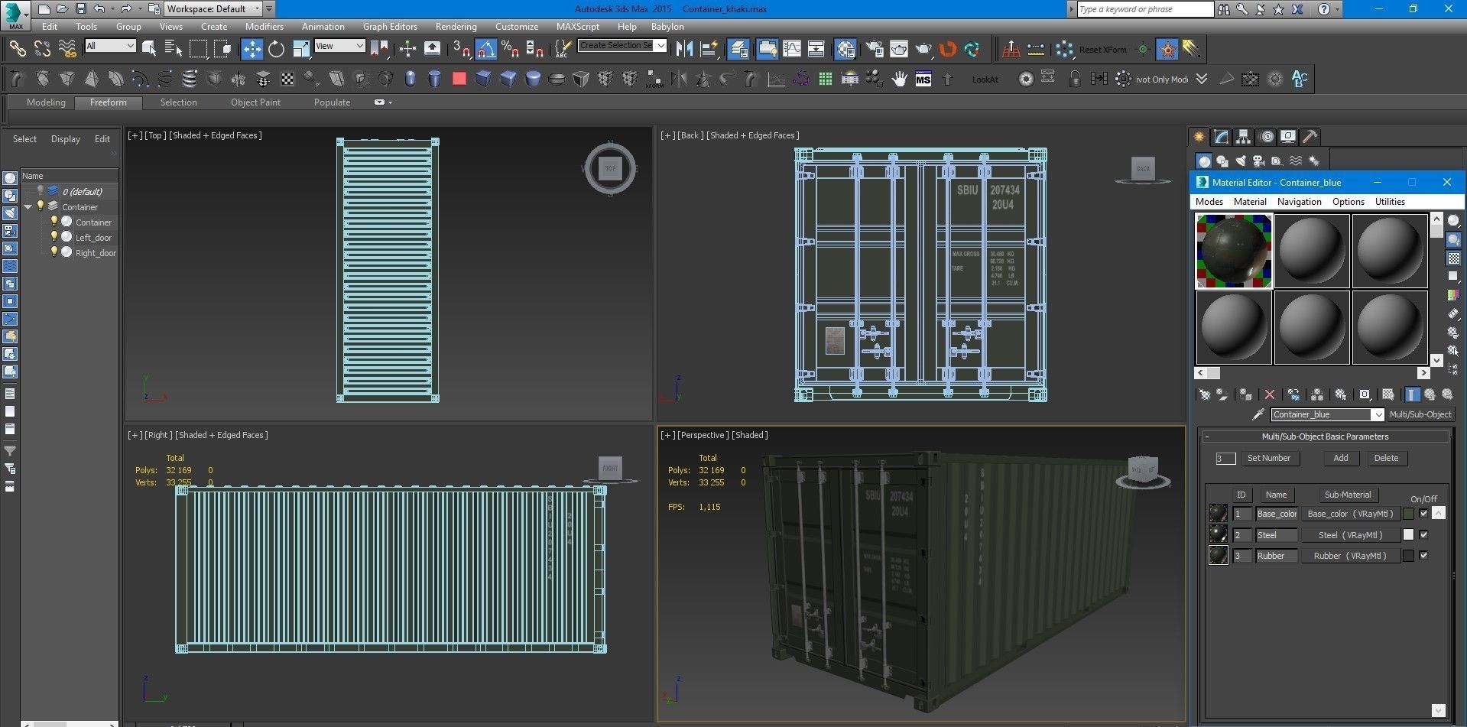Viewport: 1467px width, 727px height.
Task: Click the hand pan icon in toolbar
Action: [899, 79]
